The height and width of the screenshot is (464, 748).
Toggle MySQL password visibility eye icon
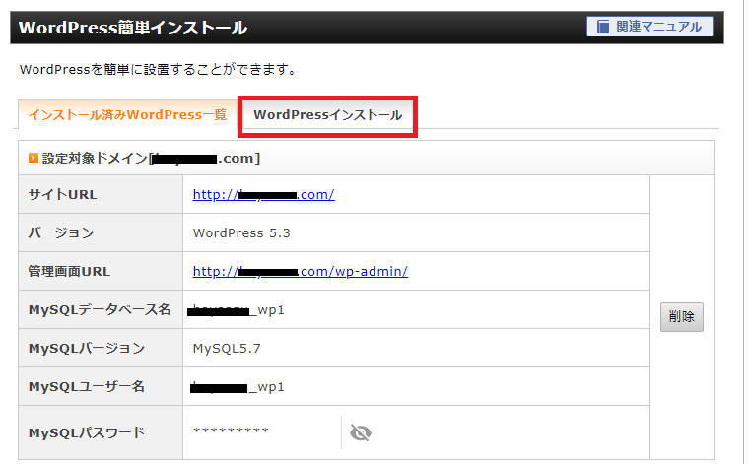coord(360,432)
